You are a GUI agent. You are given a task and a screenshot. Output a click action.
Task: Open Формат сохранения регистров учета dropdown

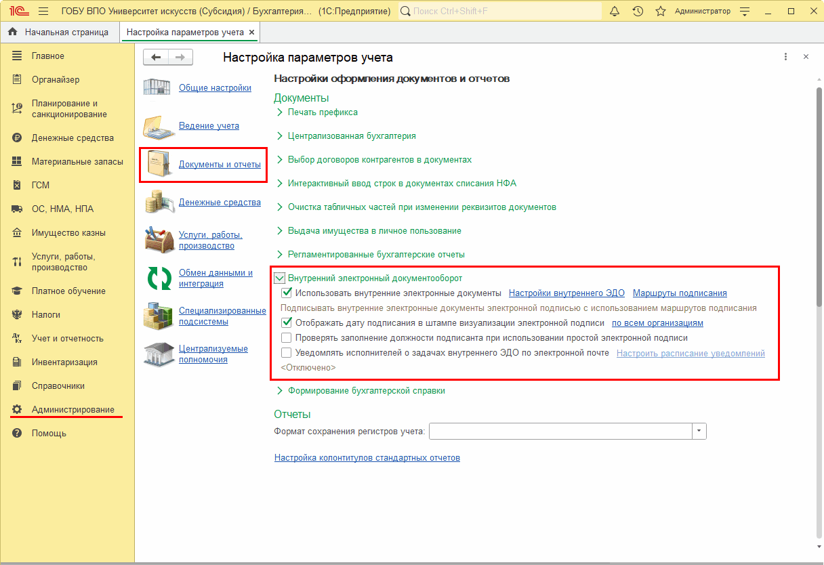tap(699, 432)
